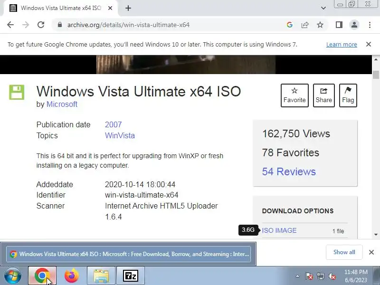This screenshot has height=285, width=380.
Task: Click the taskbar clock 11:48 PM
Action: (356, 272)
